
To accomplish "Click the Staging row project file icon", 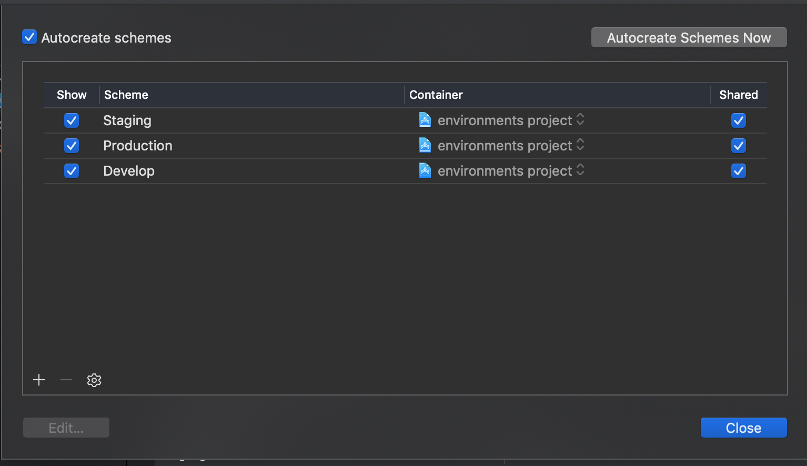I will pyautogui.click(x=425, y=120).
